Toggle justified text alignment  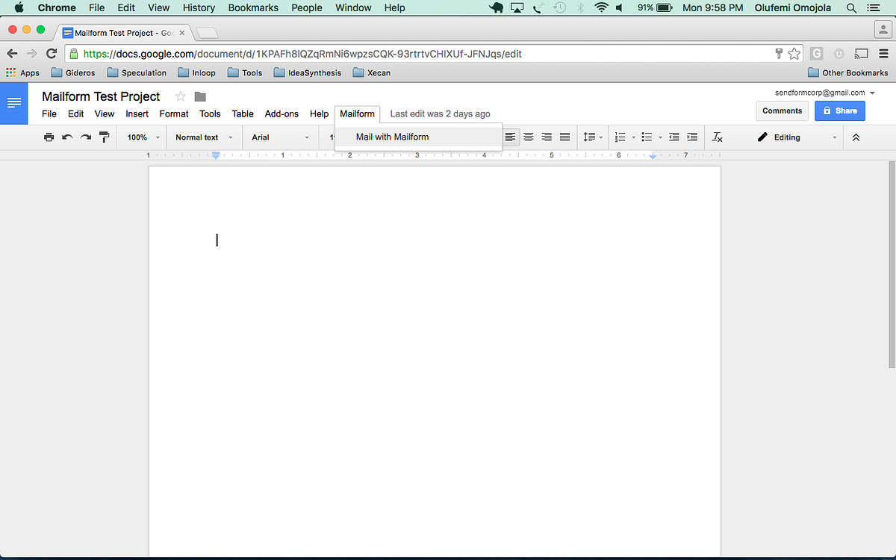point(564,137)
